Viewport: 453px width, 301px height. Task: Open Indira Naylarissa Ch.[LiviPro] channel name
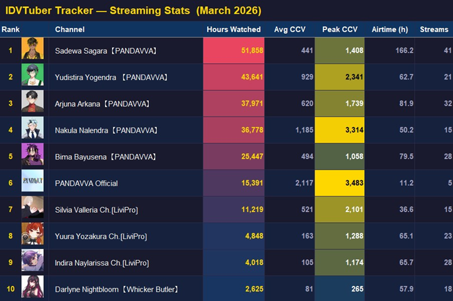(x=102, y=263)
